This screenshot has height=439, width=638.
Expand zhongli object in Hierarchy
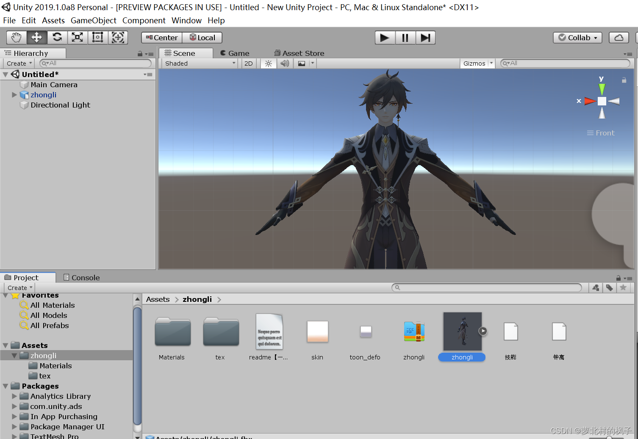[x=14, y=95]
